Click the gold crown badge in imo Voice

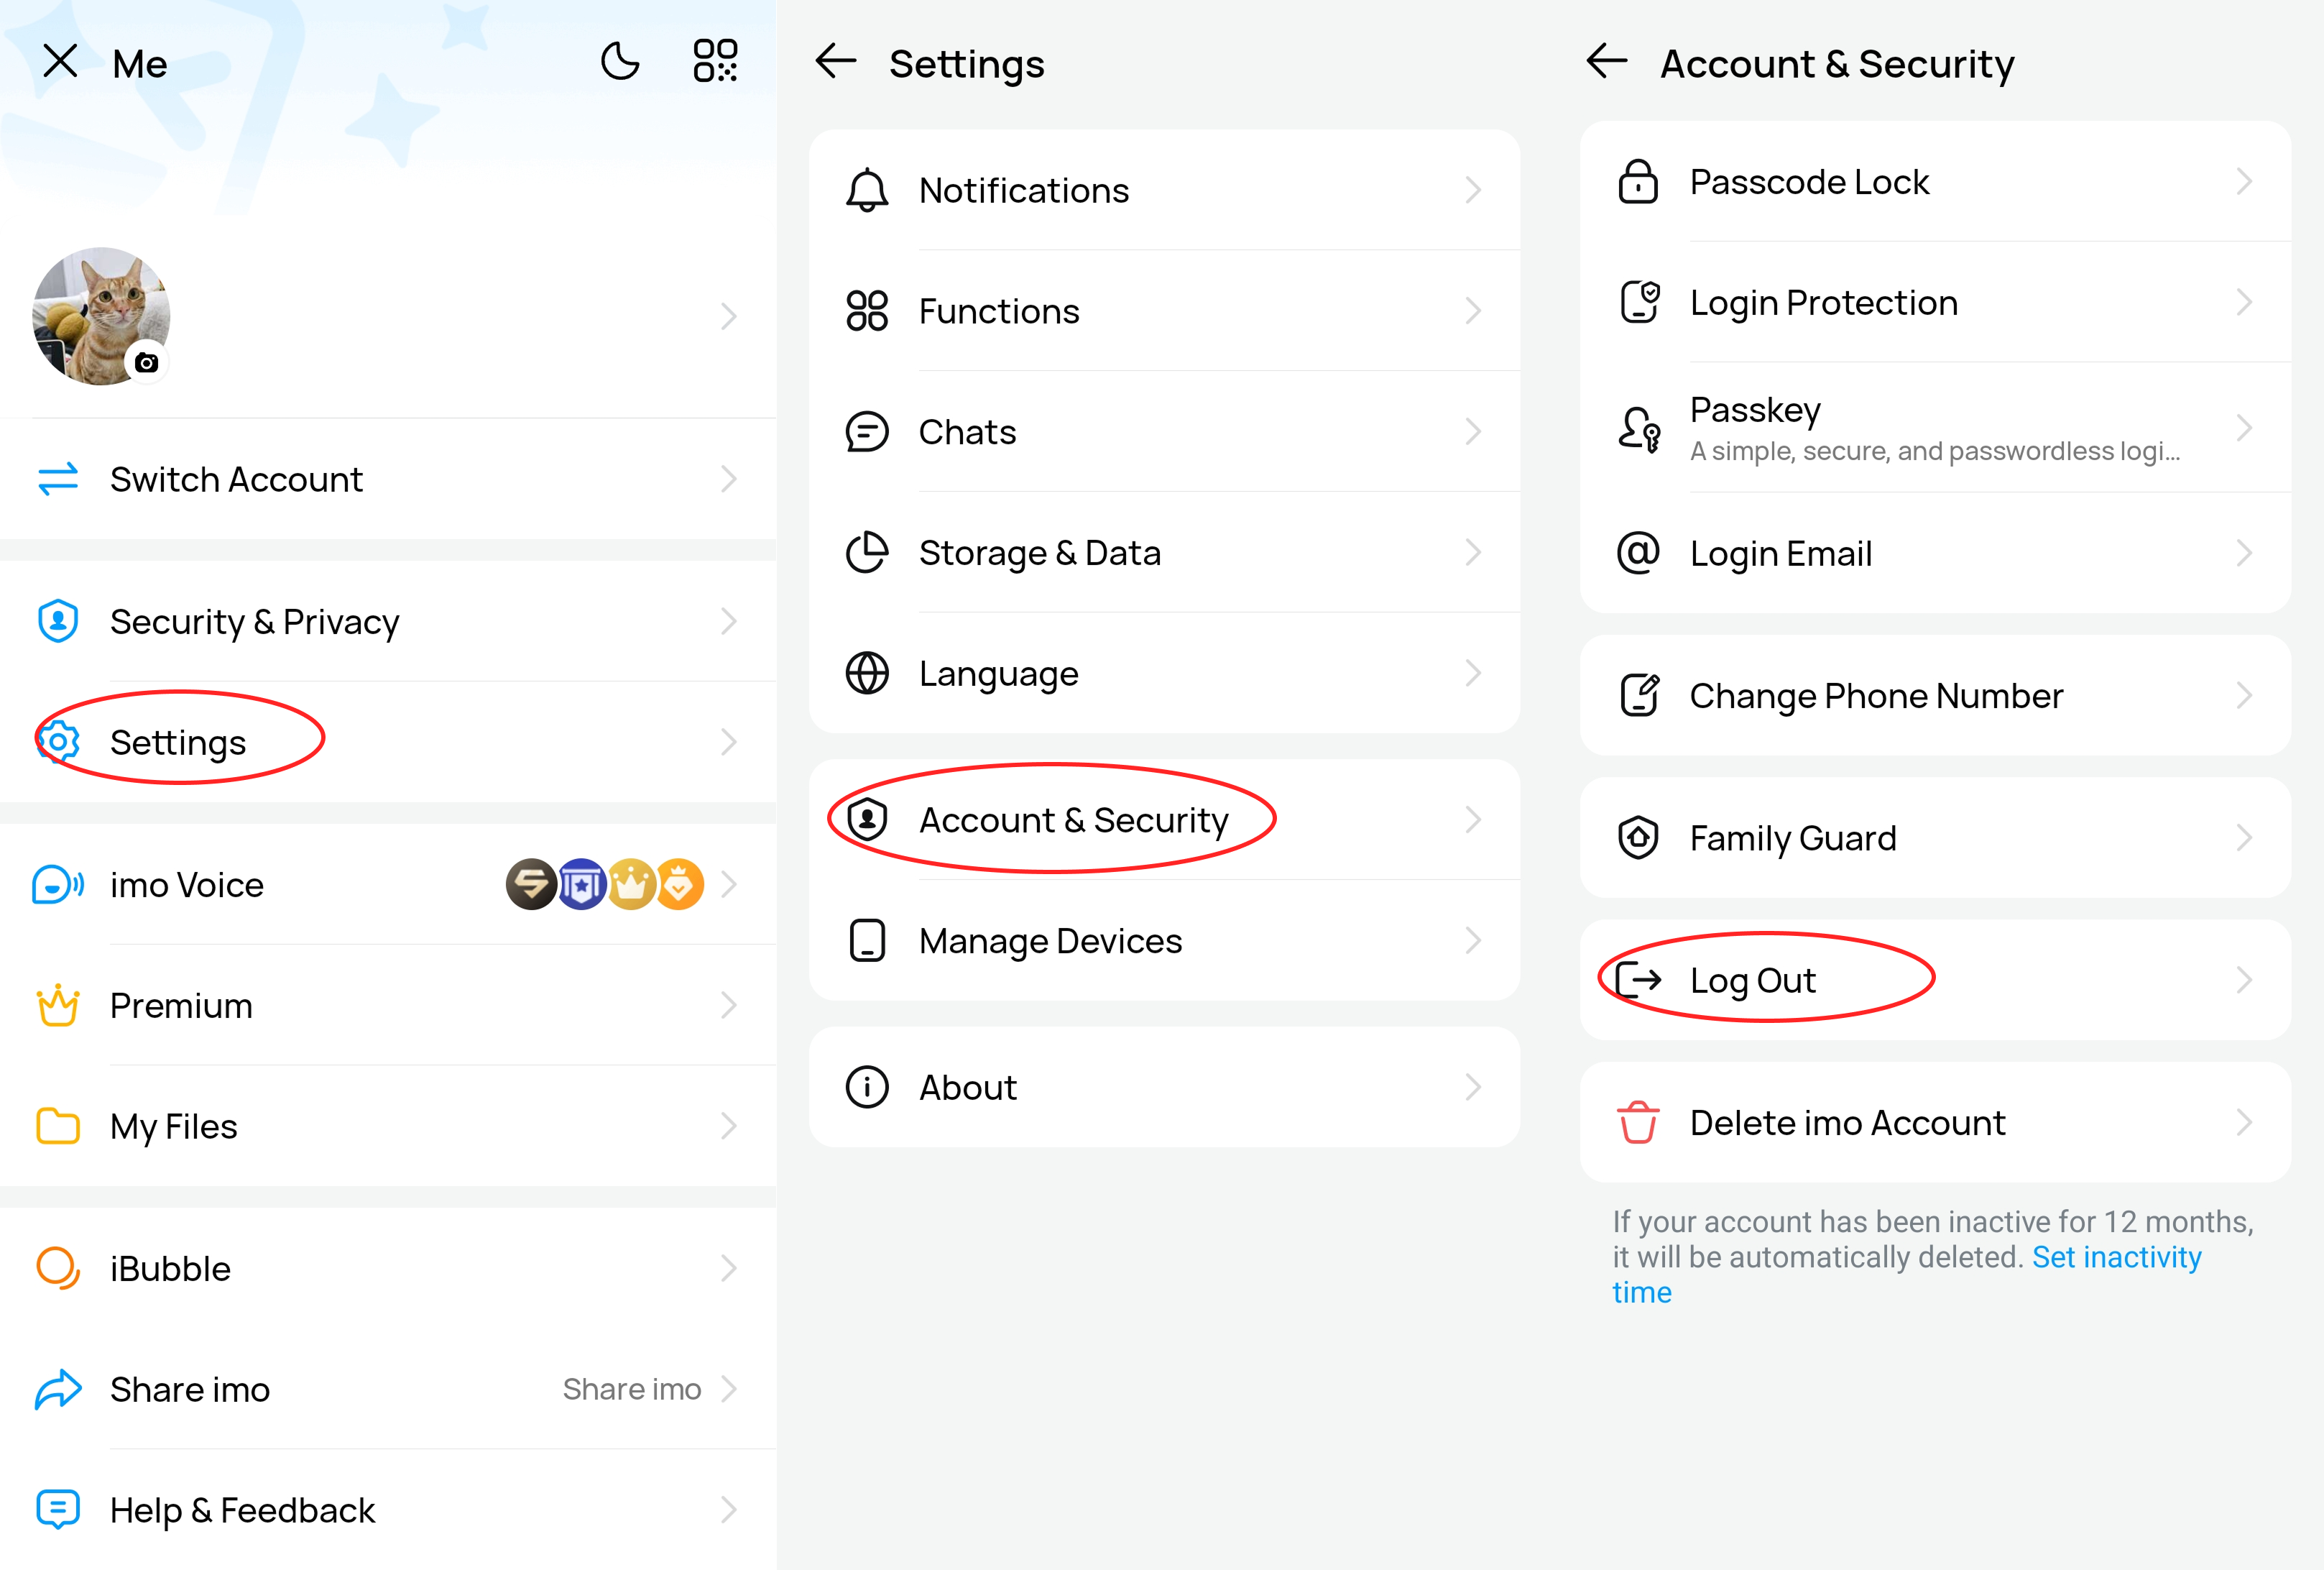pyautogui.click(x=631, y=885)
